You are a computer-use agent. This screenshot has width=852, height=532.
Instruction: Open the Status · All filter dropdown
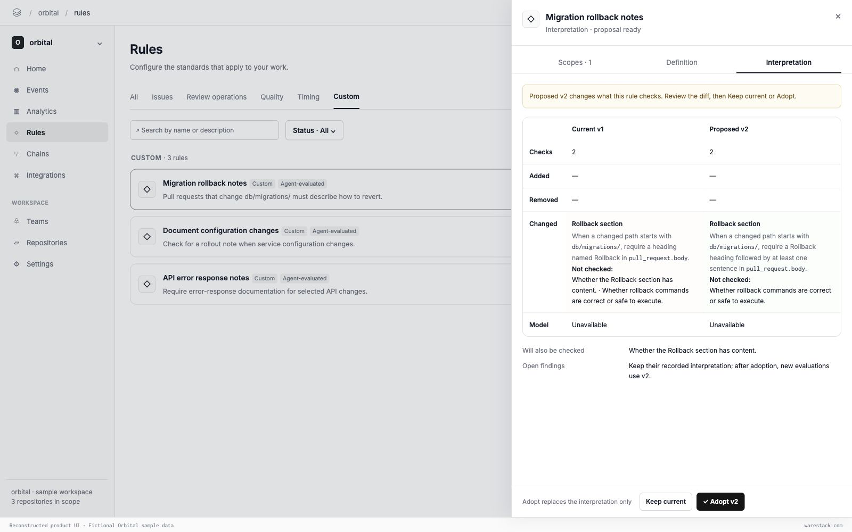(314, 130)
